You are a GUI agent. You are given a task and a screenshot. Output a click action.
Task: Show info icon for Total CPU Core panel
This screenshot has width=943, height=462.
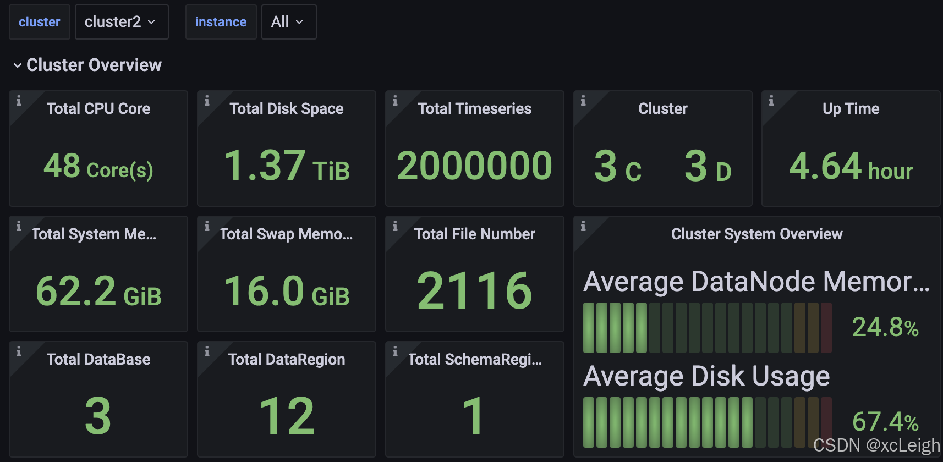coord(19,101)
